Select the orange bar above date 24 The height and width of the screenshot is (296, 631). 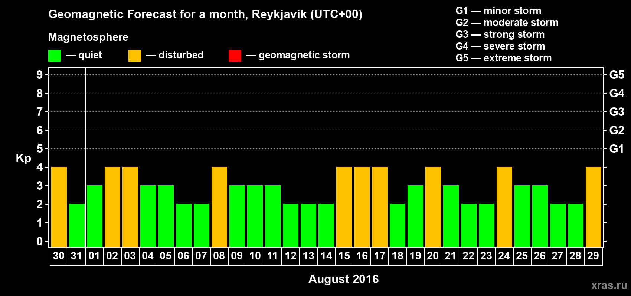[504, 207]
